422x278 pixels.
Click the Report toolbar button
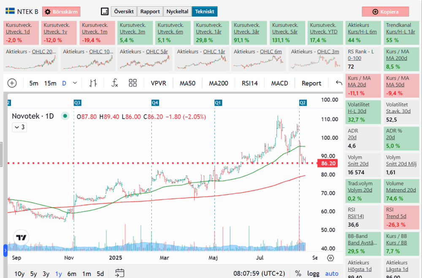click(x=311, y=83)
